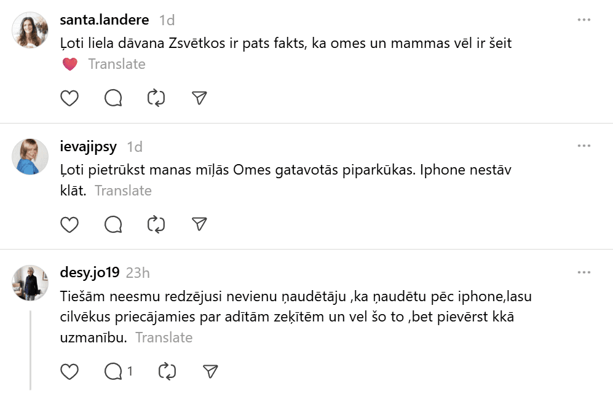Like santa.landere's comment with the heart icon

pos(69,98)
